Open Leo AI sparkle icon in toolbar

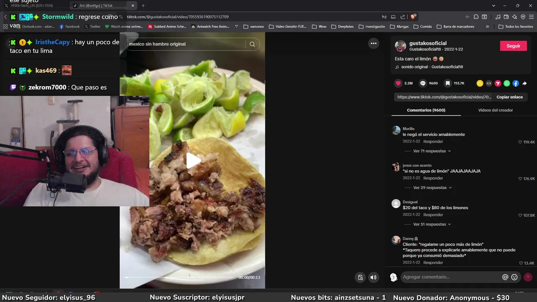pyautogui.click(x=514, y=17)
